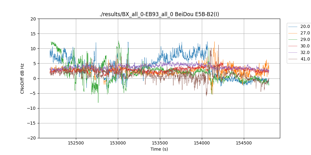Click the 152500 x-axis tick label

76,143
